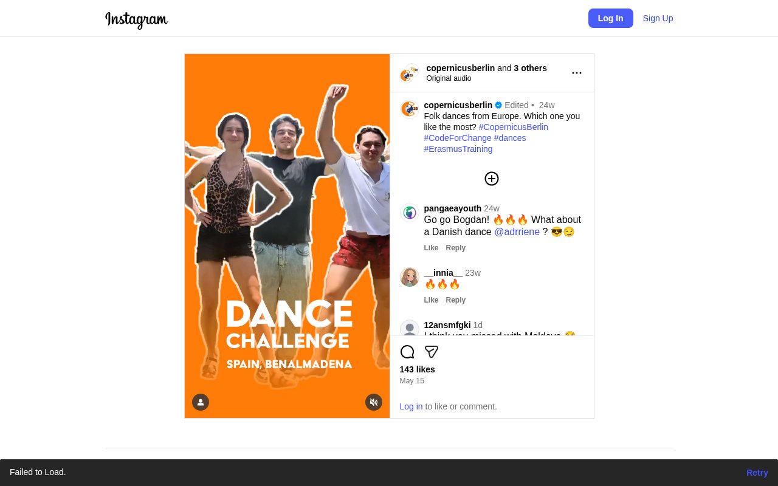The width and height of the screenshot is (778, 486).
Task: Click the header collaborators avatar
Action: 410,74
